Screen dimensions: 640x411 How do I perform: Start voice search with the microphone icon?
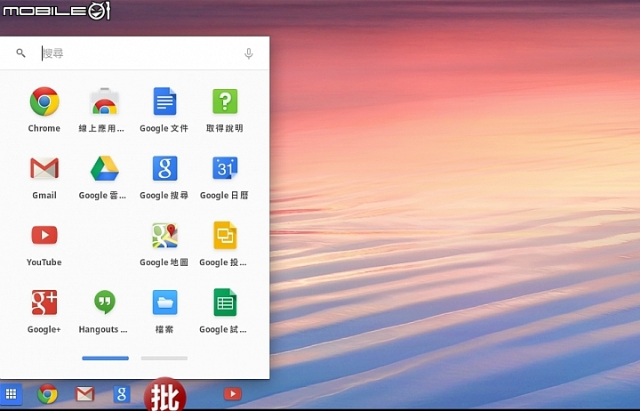point(249,53)
